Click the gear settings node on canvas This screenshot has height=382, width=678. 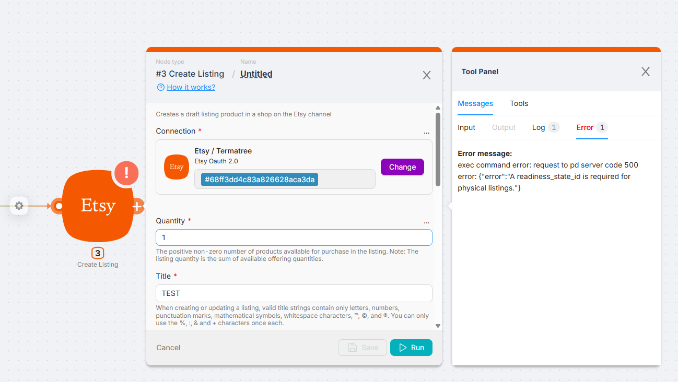click(19, 206)
